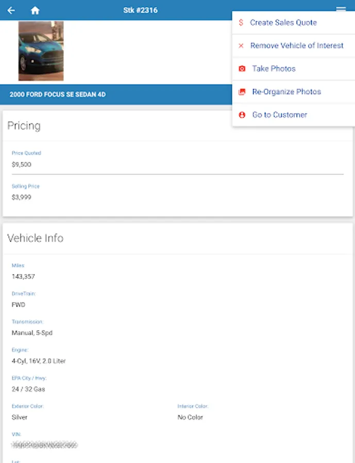Click the Selling Price $3,999 value
355x463 pixels.
22,197
